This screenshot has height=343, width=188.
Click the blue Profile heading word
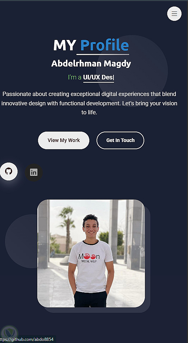pyautogui.click(x=105, y=45)
